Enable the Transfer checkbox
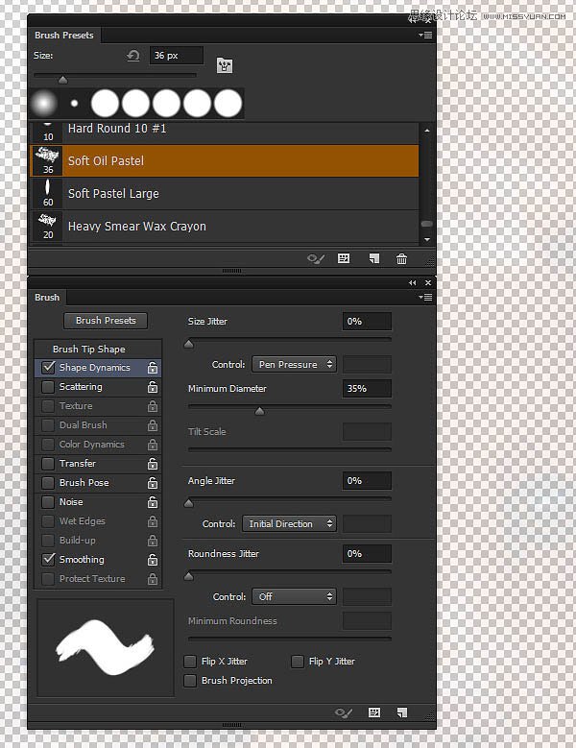Viewport: 576px width, 748px height. [x=48, y=464]
